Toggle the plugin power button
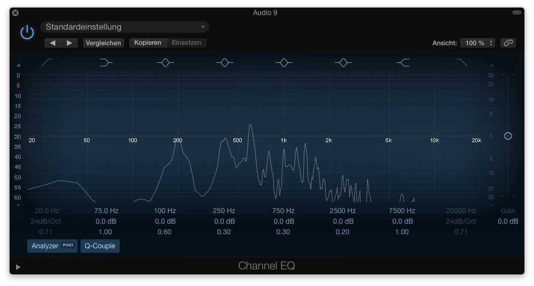Image resolution: width=534 pixels, height=286 pixels. [27, 33]
